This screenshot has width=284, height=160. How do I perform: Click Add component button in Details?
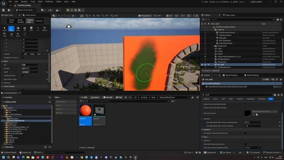coord(266,80)
